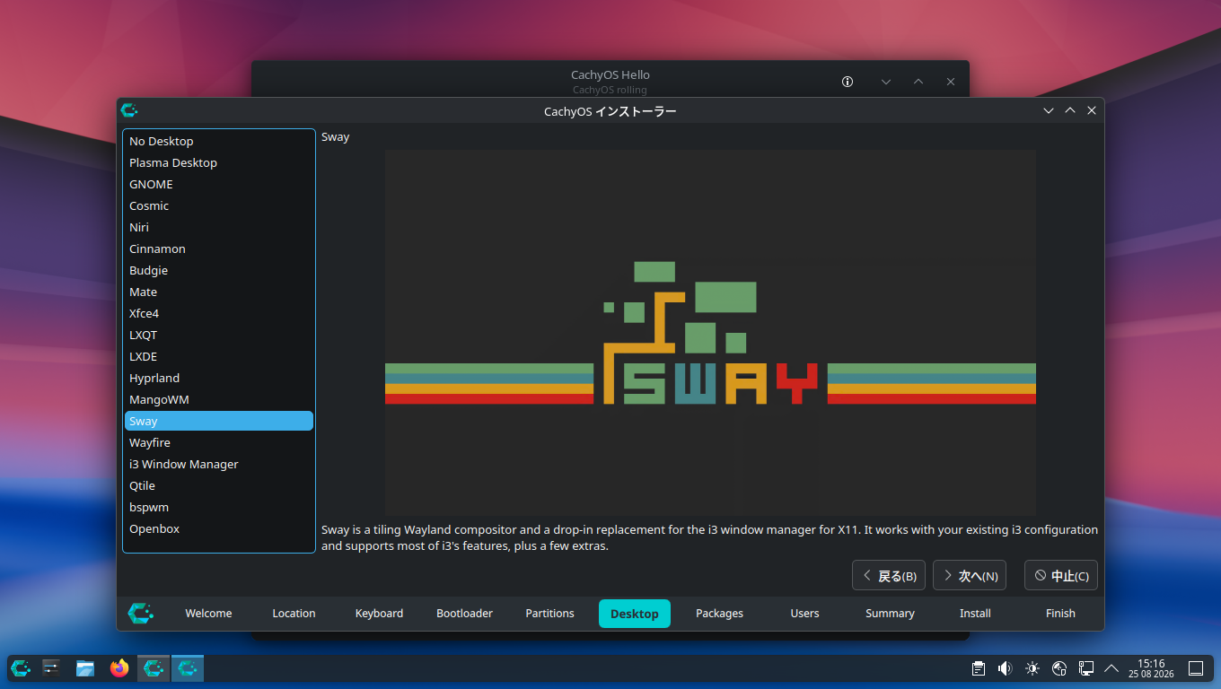
Task: Pick "Cosmic" from the desktop list
Action: pyautogui.click(x=219, y=205)
